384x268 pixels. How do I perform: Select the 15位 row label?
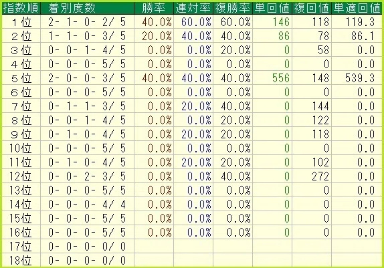(21, 219)
